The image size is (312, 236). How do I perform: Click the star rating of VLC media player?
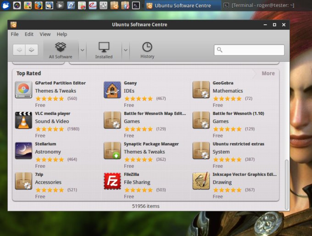tap(50, 129)
